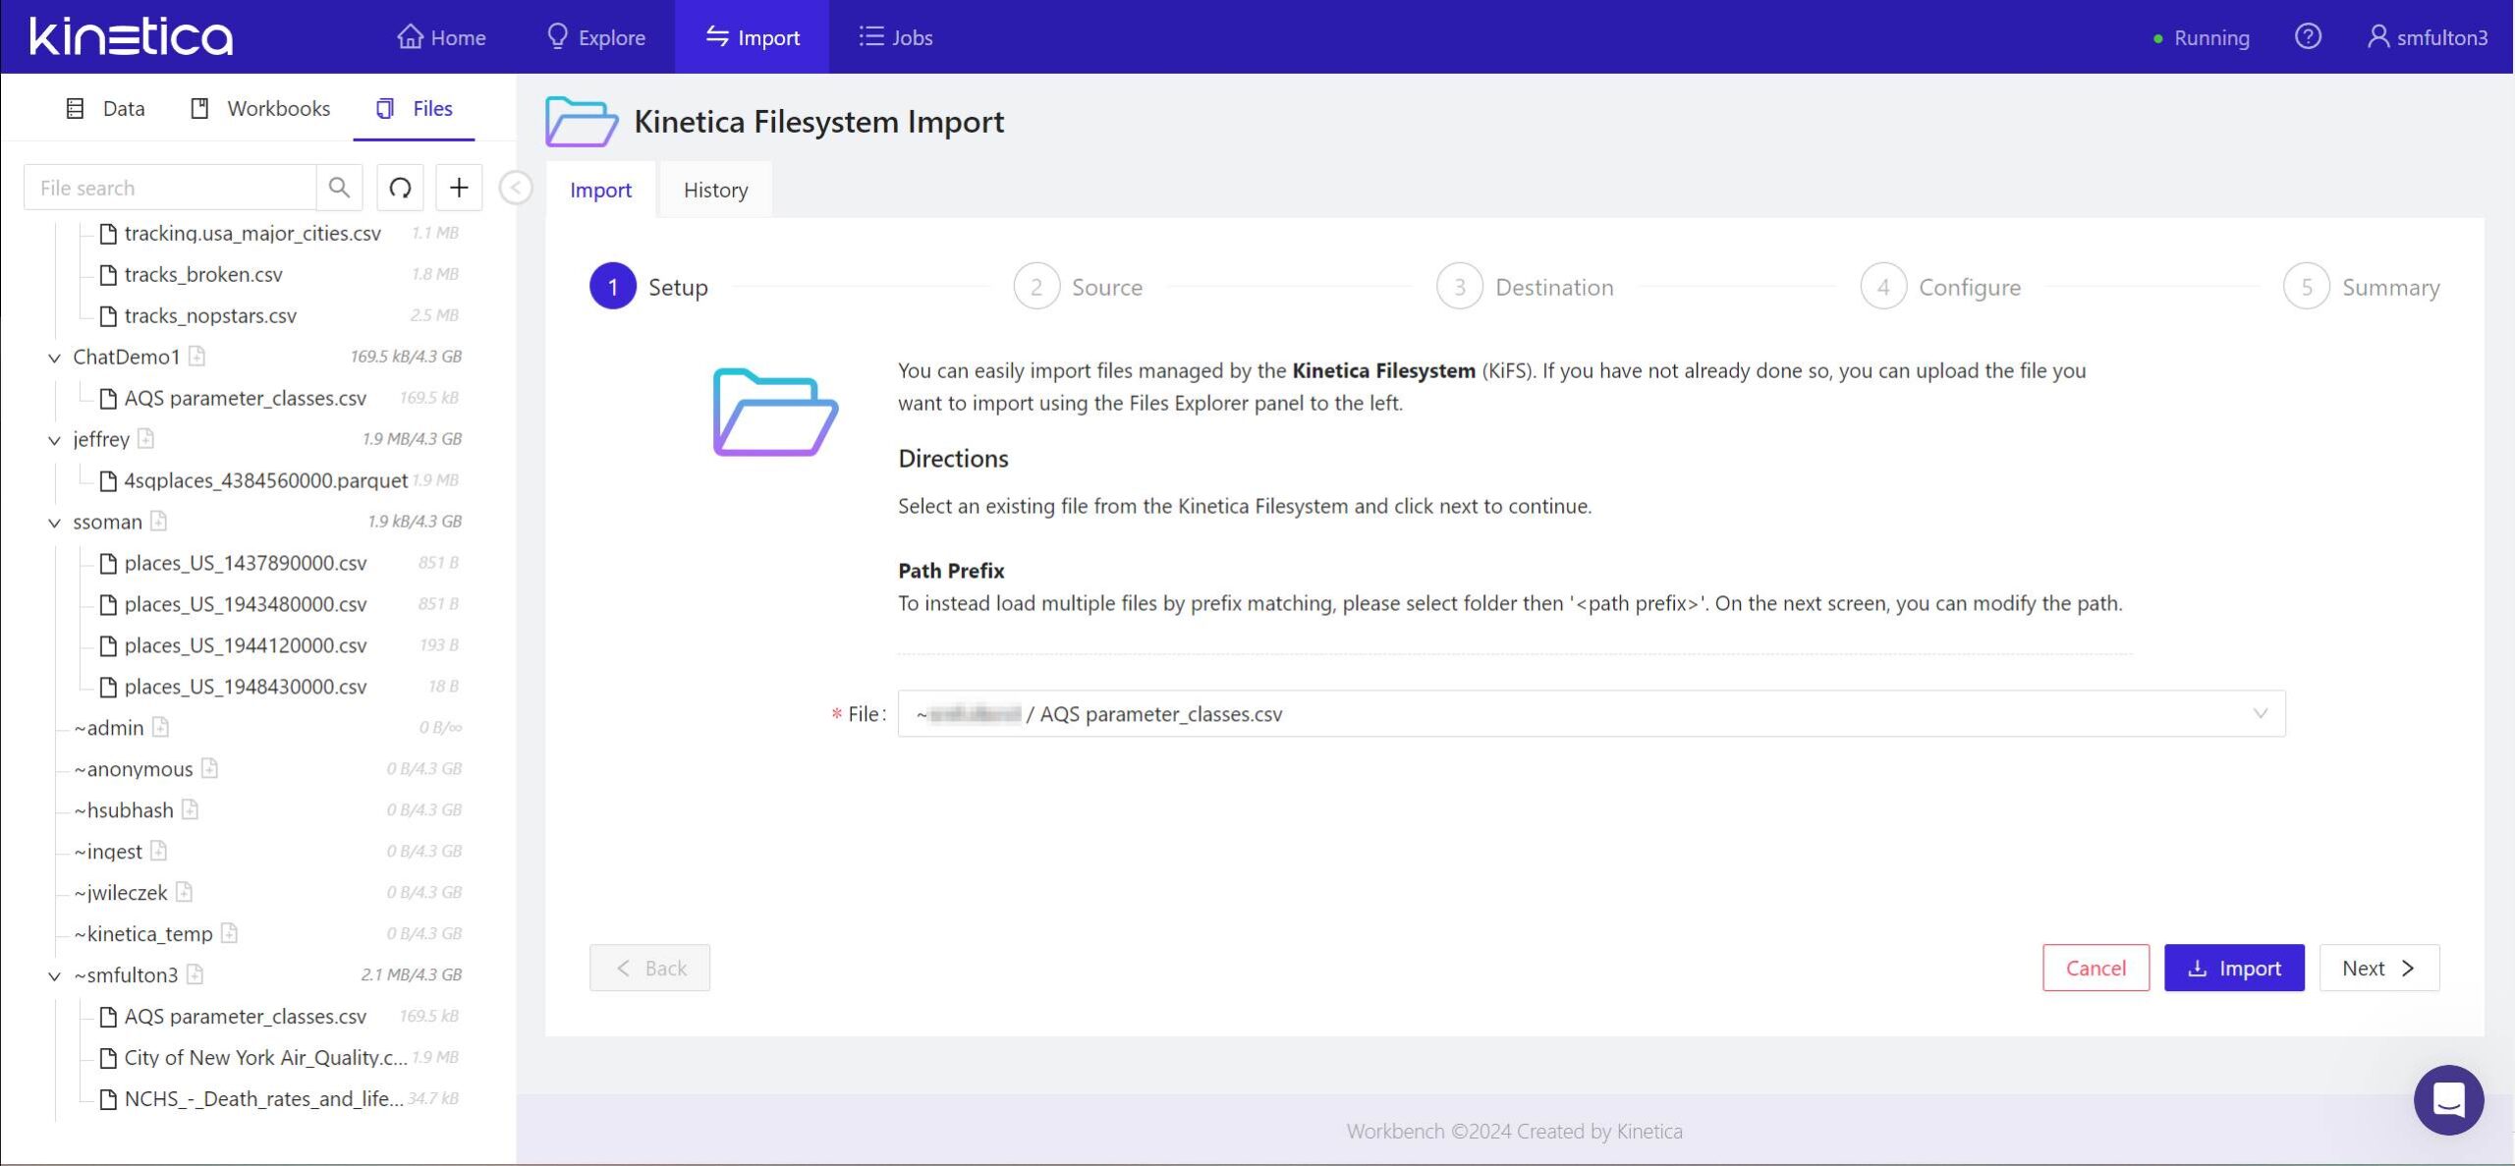The width and height of the screenshot is (2515, 1166).
Task: Click upload icon next to ~smfulton3 folder
Action: coord(196,974)
